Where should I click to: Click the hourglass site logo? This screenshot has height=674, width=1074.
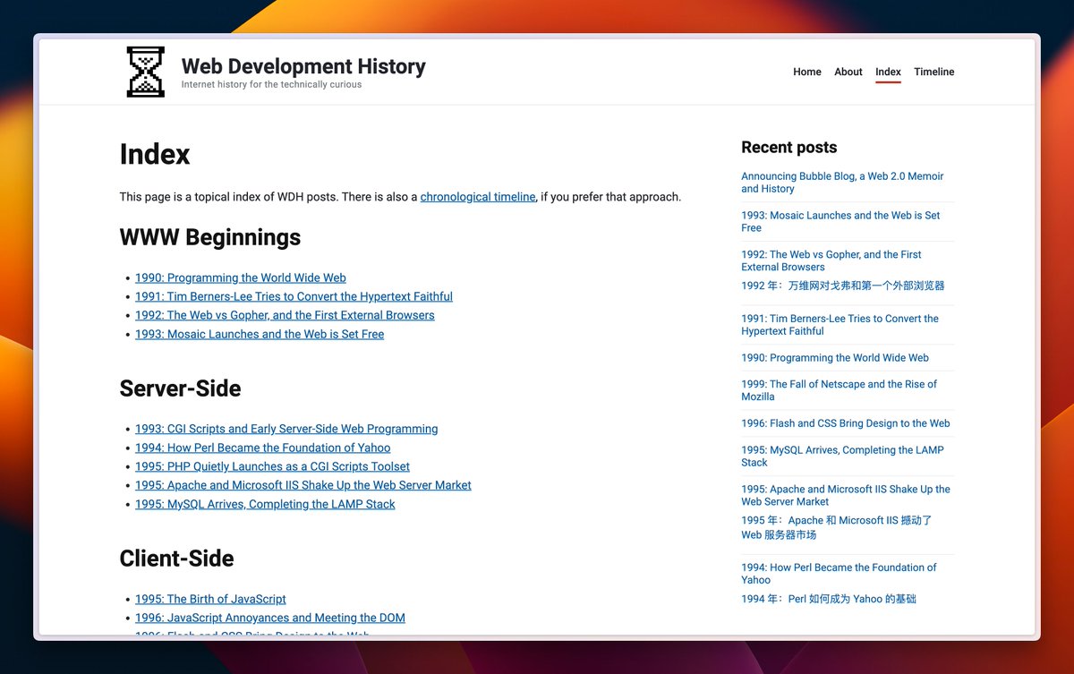tap(146, 72)
